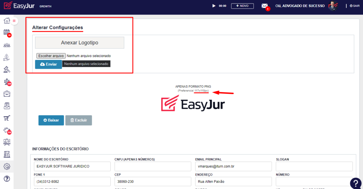The width and height of the screenshot is (363, 189).
Task: Click the Fone 1 input field
Action: (72, 182)
